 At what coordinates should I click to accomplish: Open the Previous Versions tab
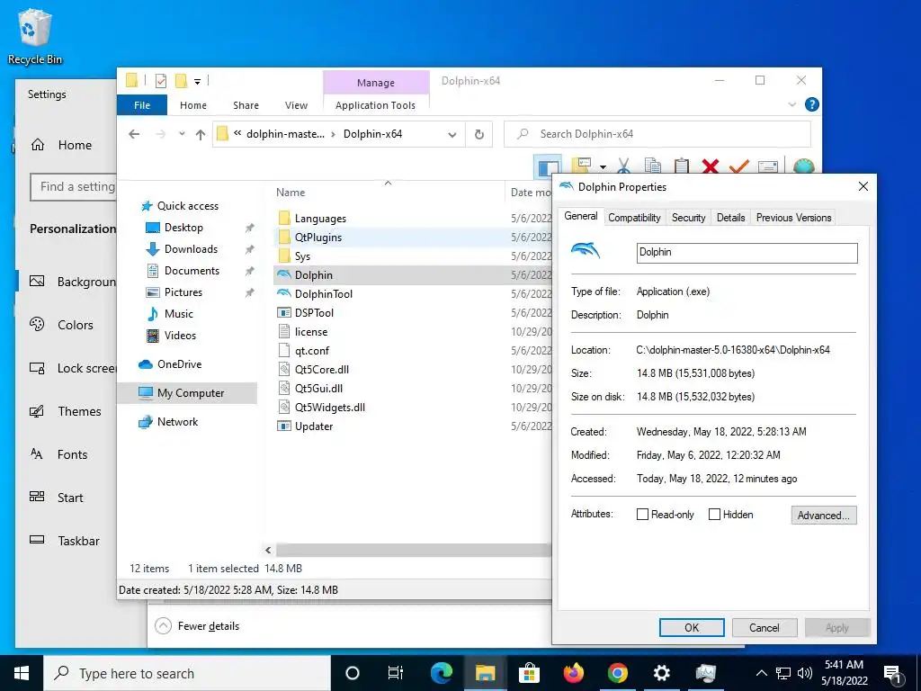point(793,218)
